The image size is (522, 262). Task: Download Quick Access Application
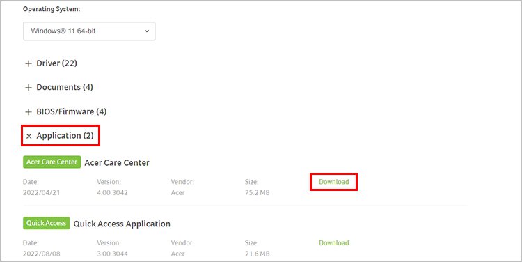click(x=334, y=242)
